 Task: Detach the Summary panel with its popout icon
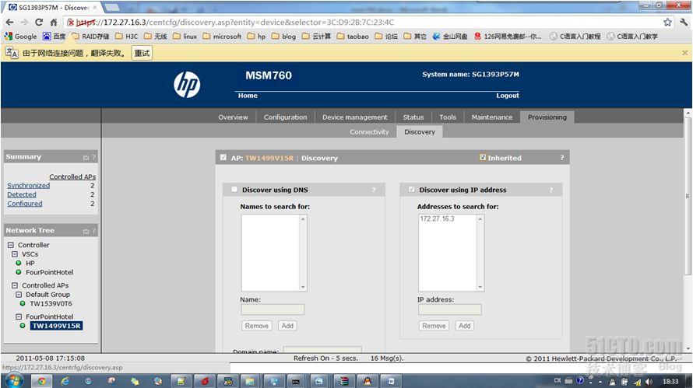[86, 157]
